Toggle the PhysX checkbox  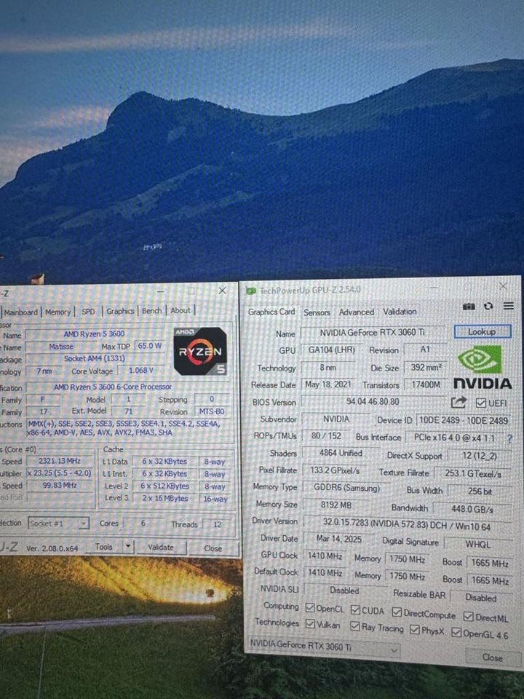(414, 629)
